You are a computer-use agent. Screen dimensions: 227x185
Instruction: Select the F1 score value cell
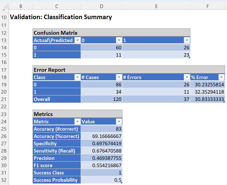coord(102,166)
